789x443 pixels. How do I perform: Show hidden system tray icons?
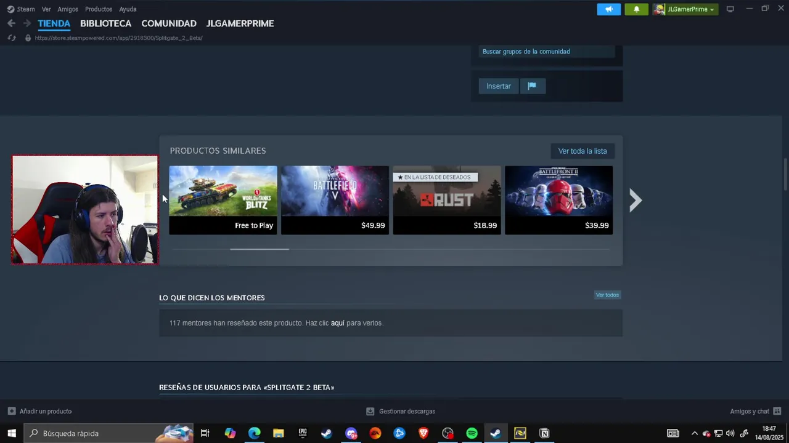pos(695,433)
